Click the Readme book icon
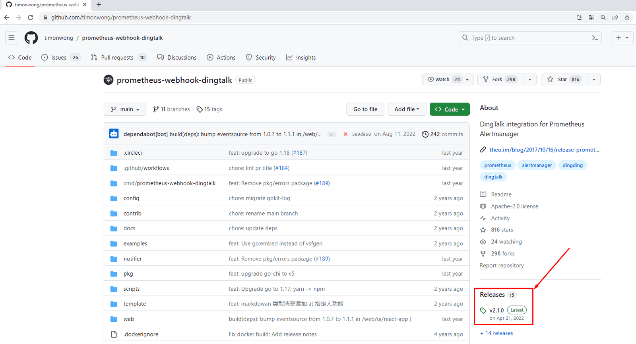The height and width of the screenshot is (344, 636). 483,194
